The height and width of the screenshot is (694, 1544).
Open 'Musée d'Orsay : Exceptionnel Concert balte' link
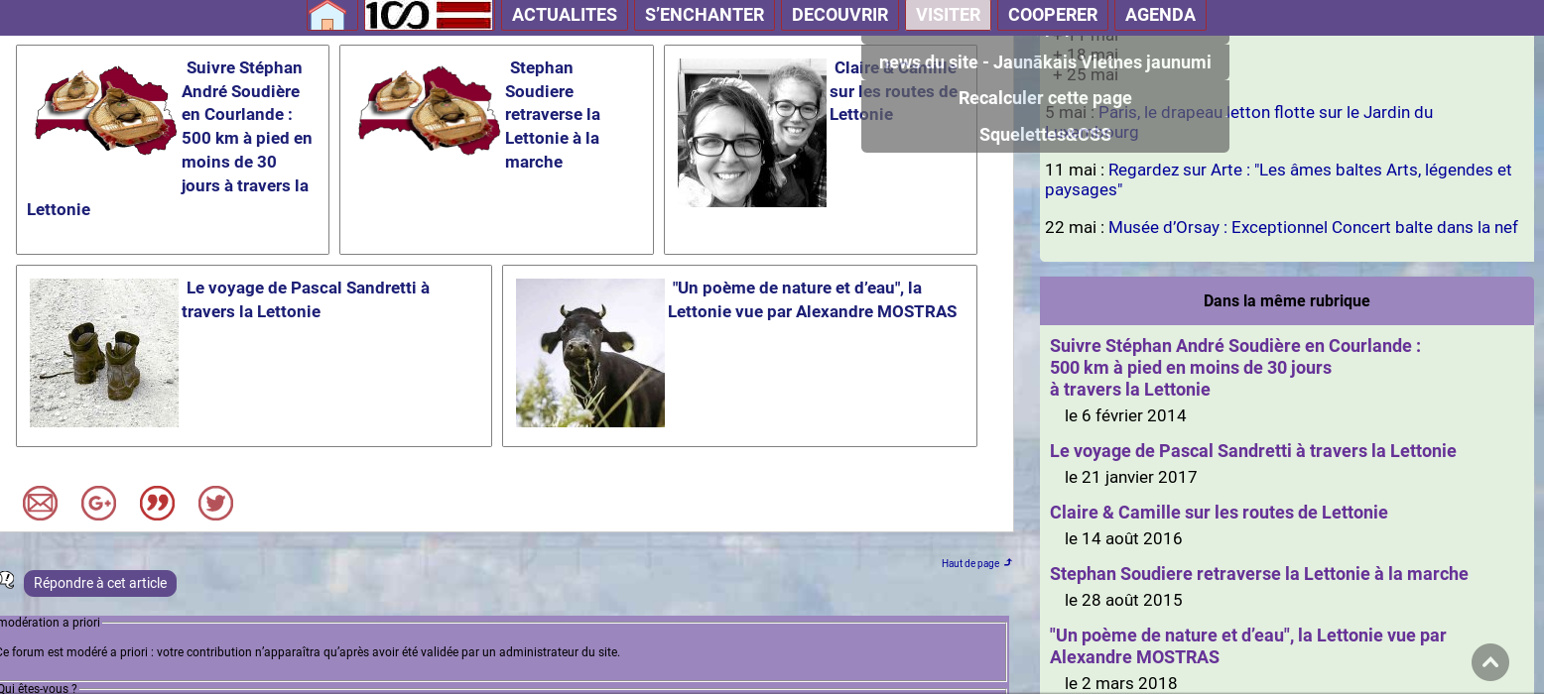click(x=1313, y=227)
